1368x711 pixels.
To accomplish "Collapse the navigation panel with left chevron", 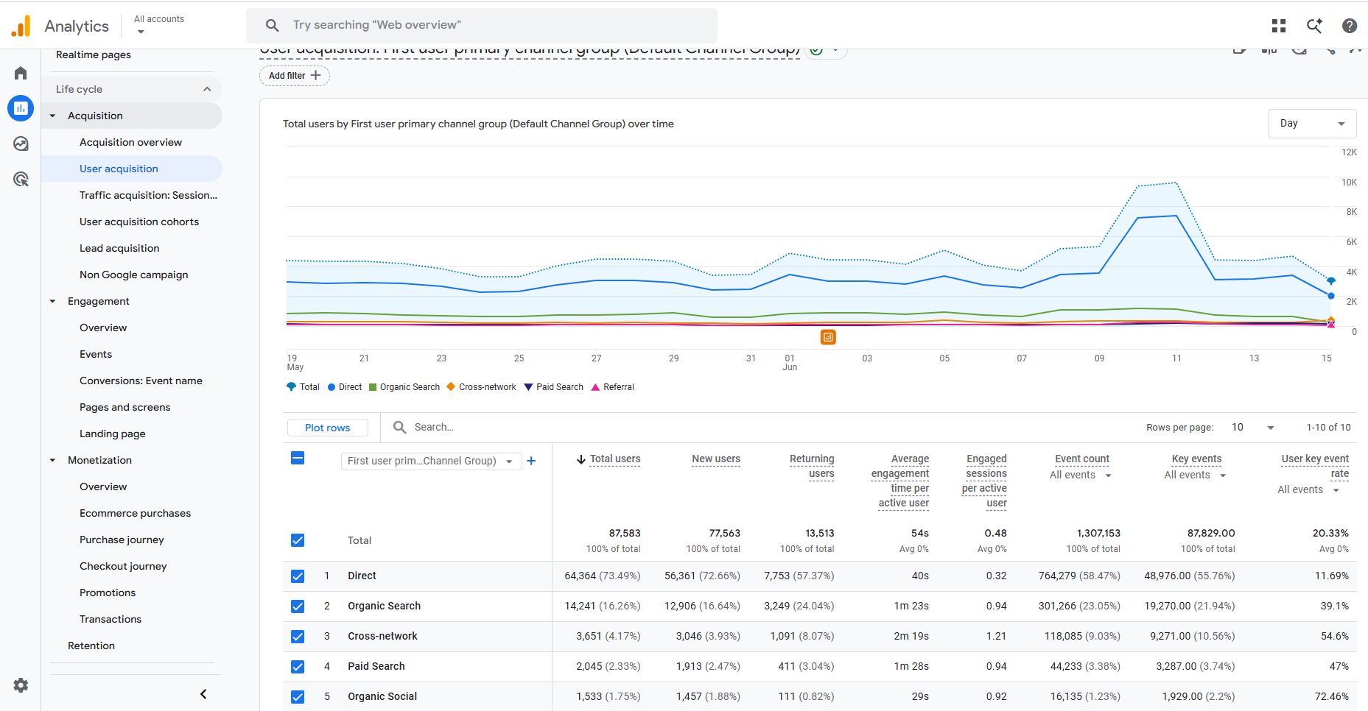I will pyautogui.click(x=203, y=694).
